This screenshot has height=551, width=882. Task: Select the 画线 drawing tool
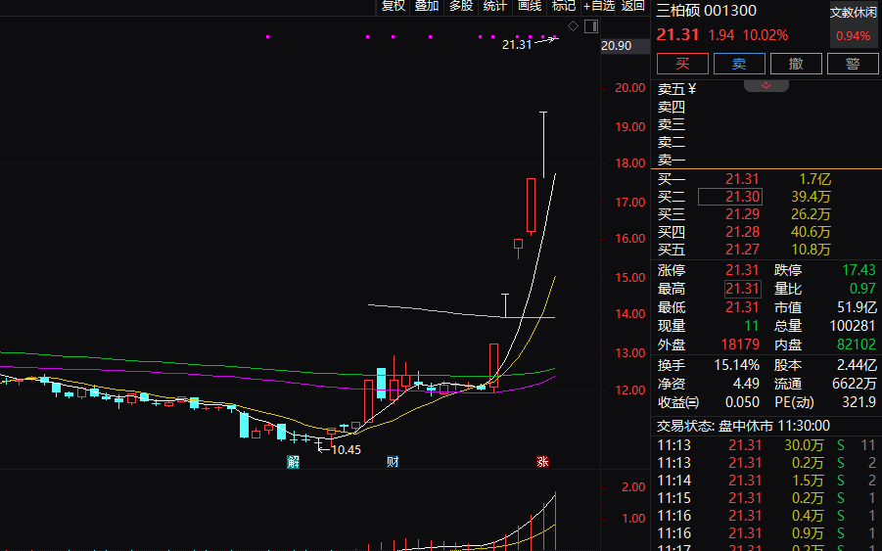click(530, 6)
